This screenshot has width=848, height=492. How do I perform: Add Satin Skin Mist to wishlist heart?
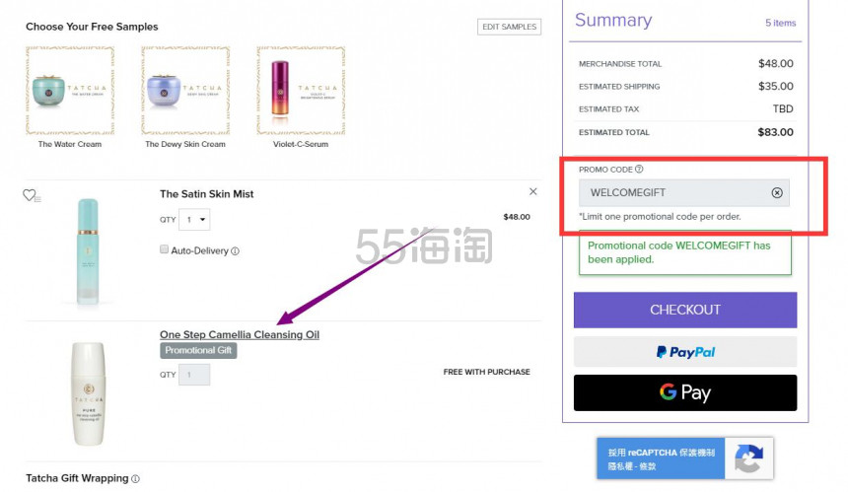tap(31, 194)
